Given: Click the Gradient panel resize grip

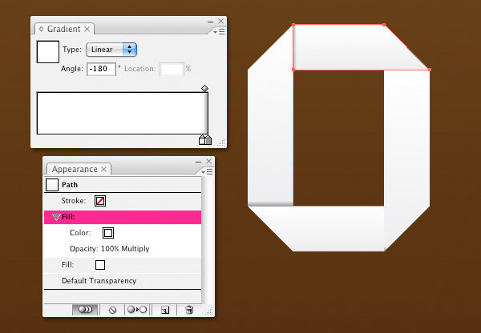Looking at the screenshot, I should pyautogui.click(x=221, y=142).
